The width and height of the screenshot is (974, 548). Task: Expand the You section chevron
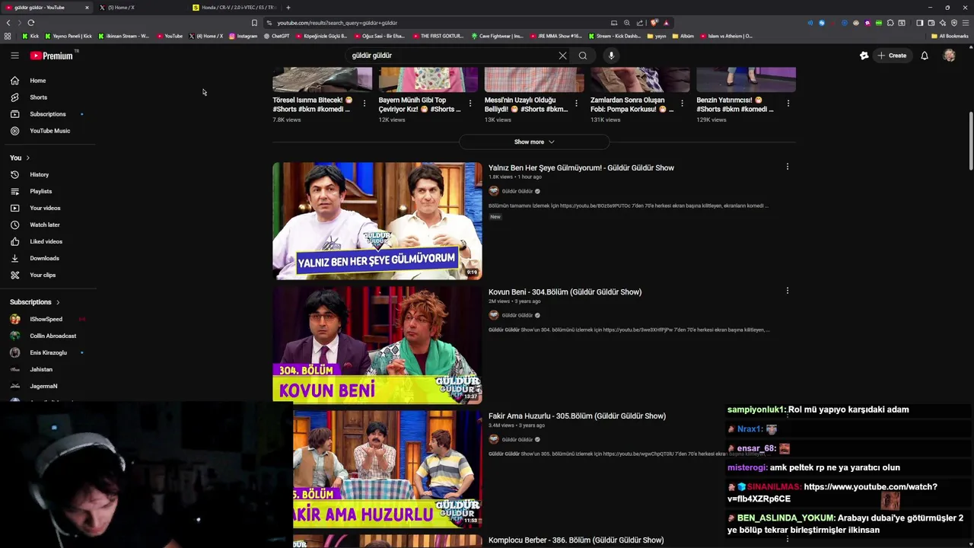pyautogui.click(x=28, y=158)
